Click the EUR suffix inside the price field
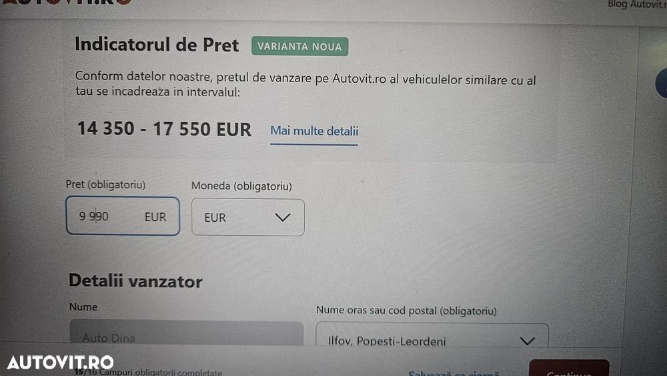The image size is (667, 376). click(x=155, y=217)
